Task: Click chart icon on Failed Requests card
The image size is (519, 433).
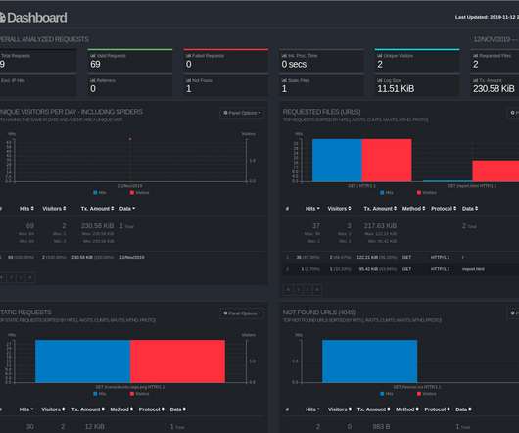Action: pos(188,56)
